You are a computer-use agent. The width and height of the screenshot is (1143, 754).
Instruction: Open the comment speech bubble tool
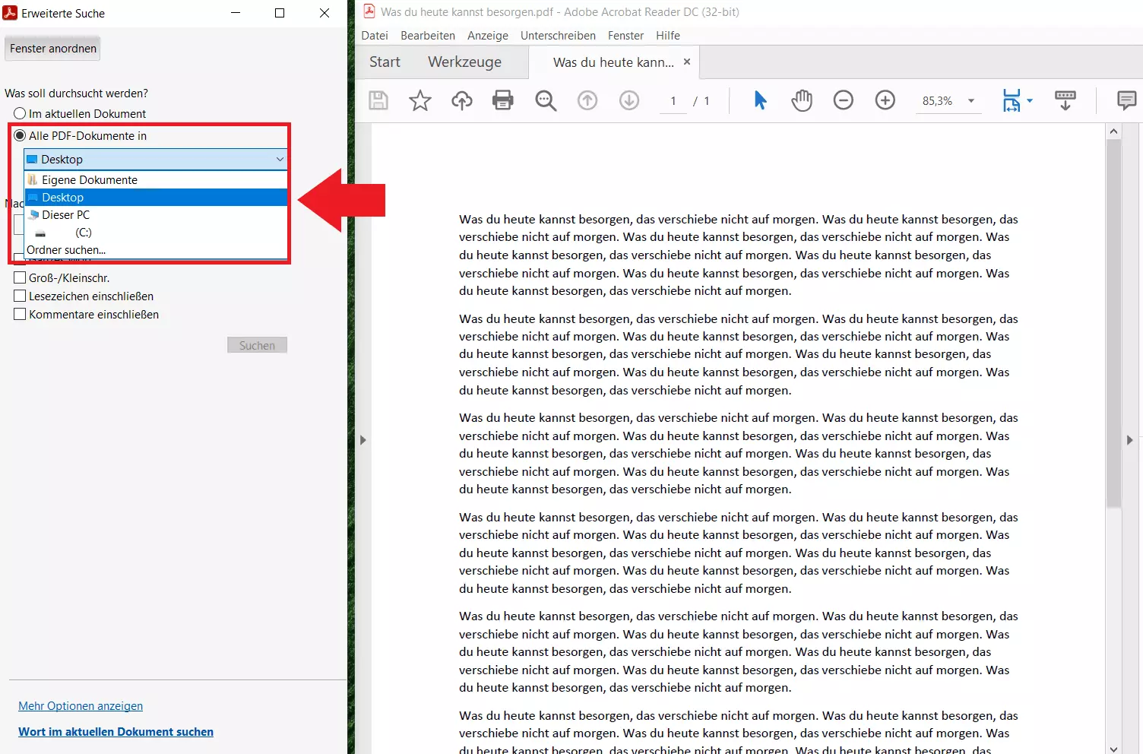[1127, 100]
